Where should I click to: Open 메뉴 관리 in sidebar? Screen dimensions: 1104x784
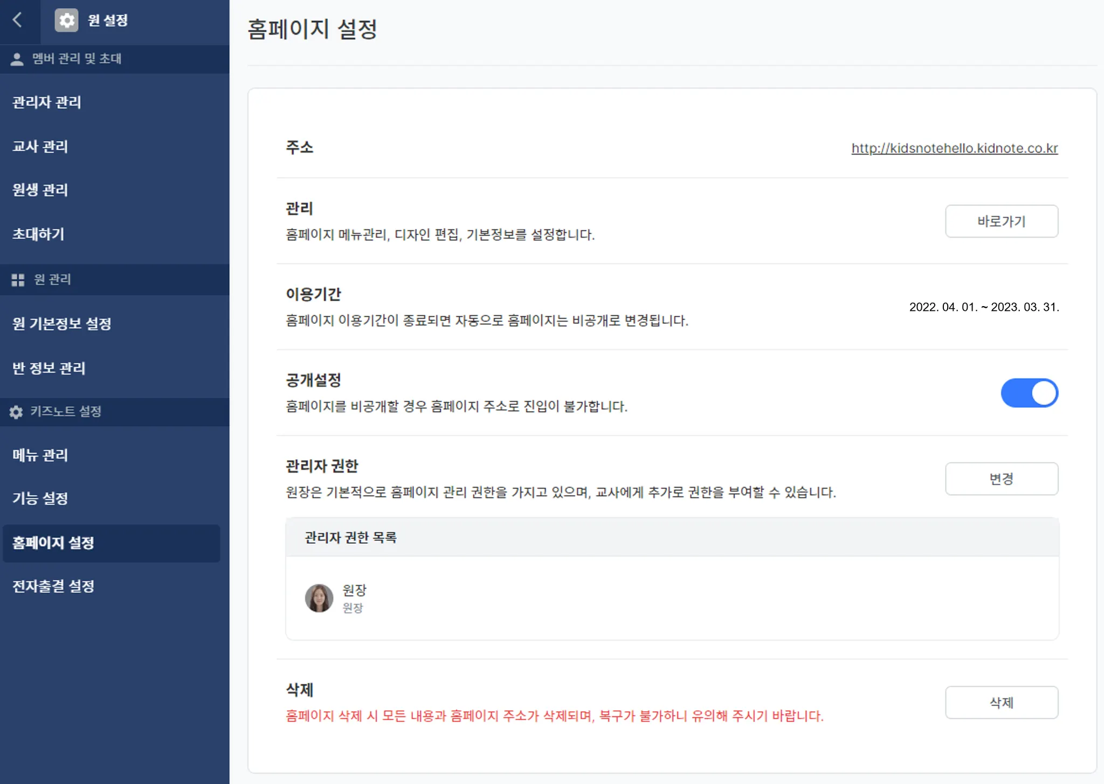click(40, 455)
